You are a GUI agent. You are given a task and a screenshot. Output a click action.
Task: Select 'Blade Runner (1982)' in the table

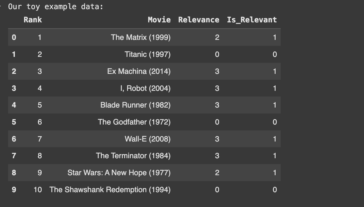point(135,105)
